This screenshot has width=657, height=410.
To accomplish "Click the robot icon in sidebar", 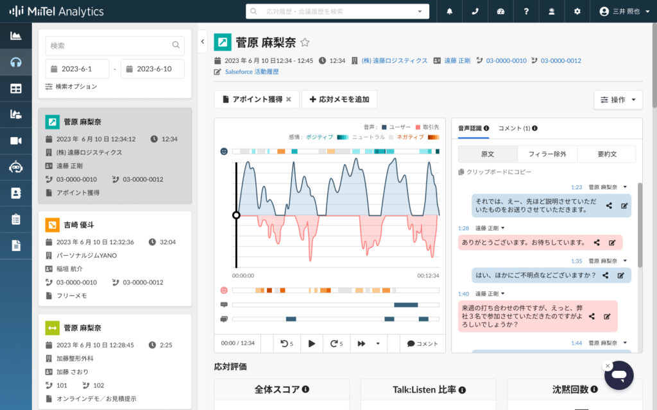I will 16,167.
